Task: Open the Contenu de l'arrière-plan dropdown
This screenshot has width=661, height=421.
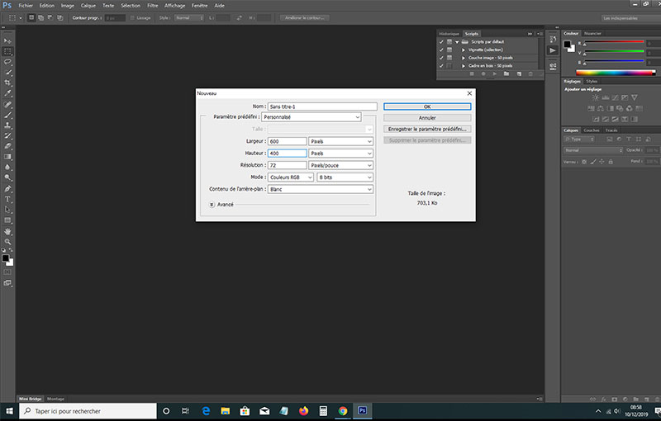Action: 320,189
